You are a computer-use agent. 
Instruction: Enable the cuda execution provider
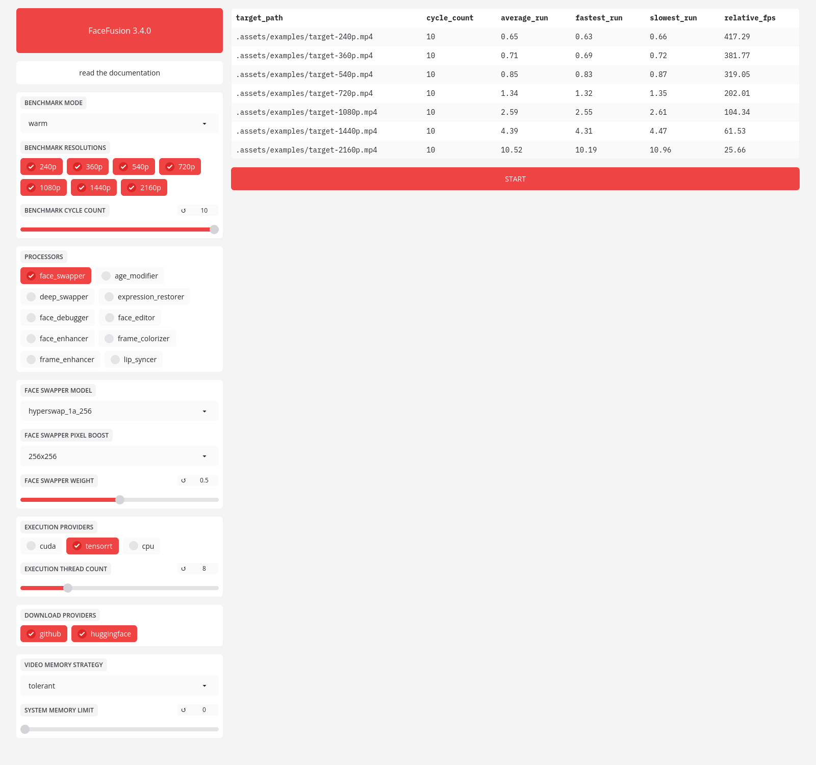pos(41,546)
